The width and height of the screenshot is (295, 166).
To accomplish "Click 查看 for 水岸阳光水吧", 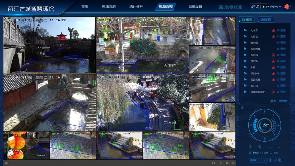I will coord(283,92).
